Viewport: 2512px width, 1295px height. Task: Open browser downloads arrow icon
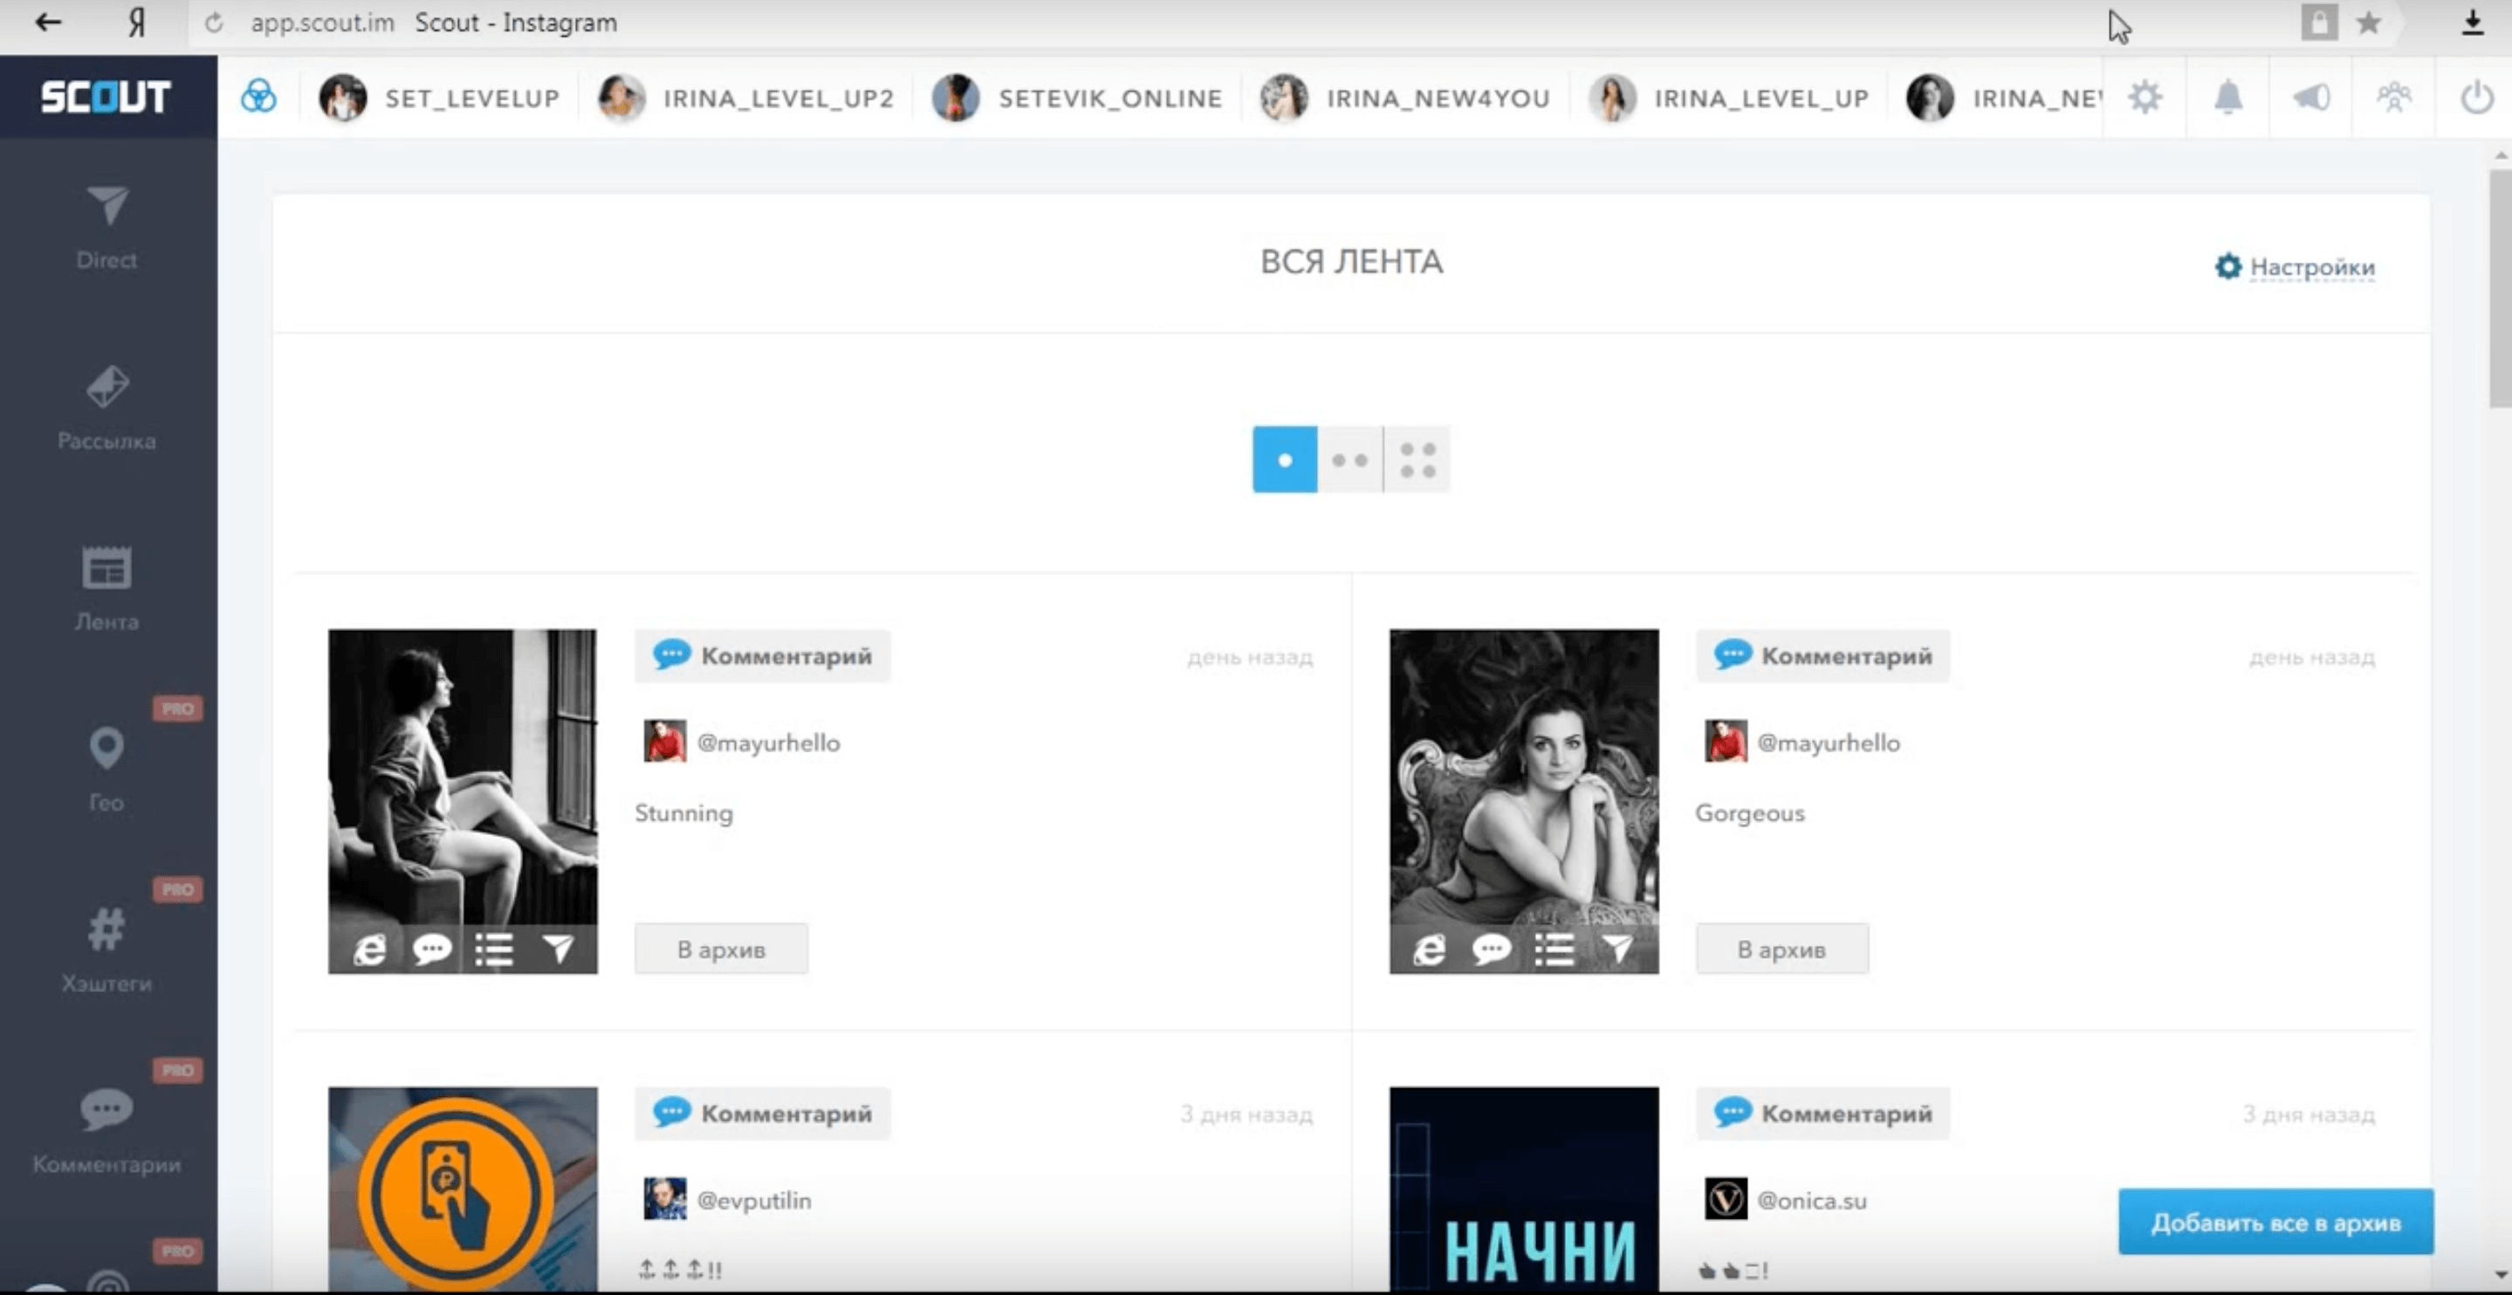coord(2472,23)
